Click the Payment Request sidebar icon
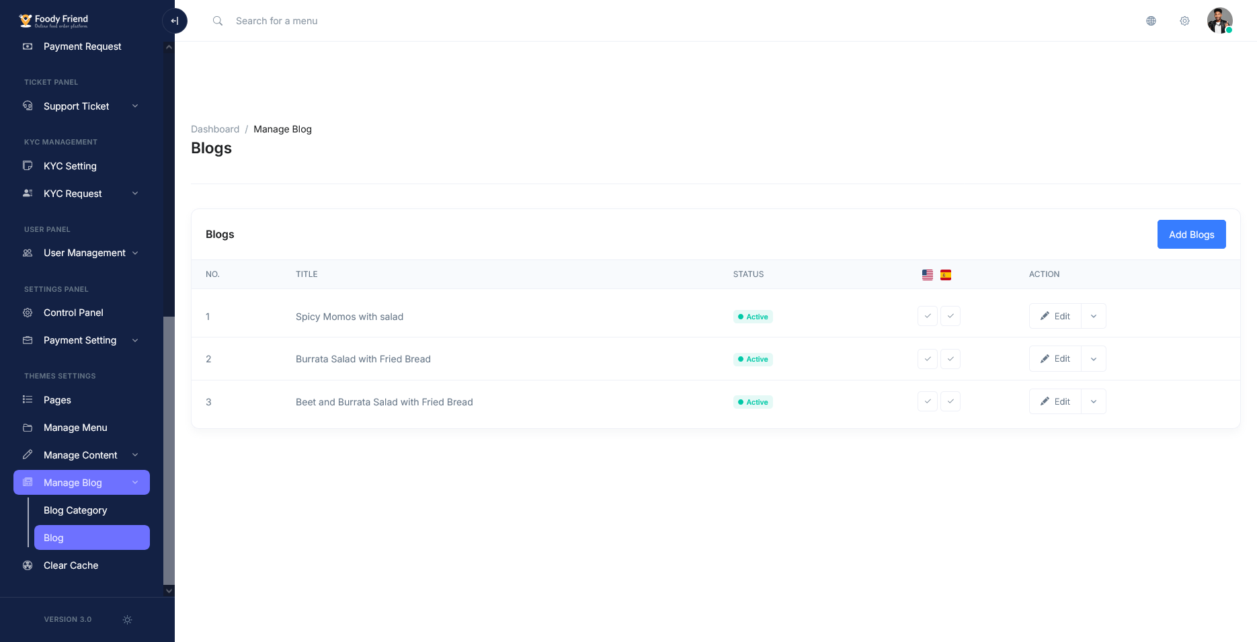Image resolution: width=1257 pixels, height=642 pixels. (x=28, y=46)
